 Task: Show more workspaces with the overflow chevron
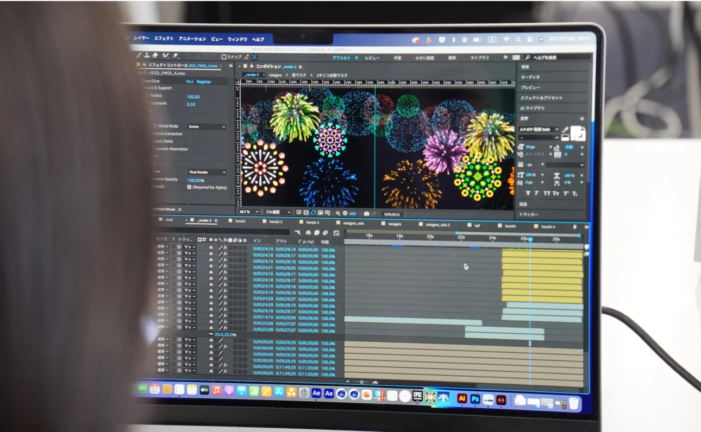[x=505, y=57]
